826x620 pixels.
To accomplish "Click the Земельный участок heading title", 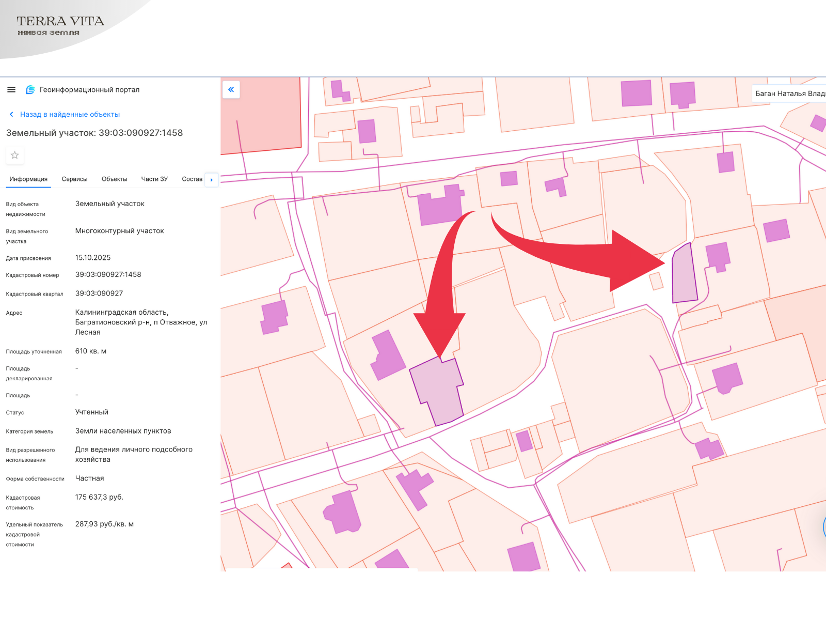I will (x=94, y=133).
